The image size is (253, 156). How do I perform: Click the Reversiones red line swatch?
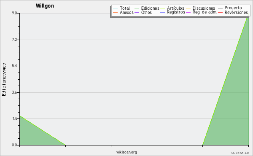tap(220, 12)
